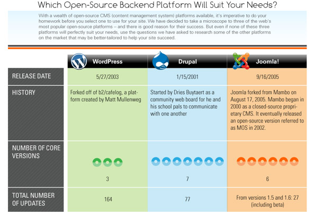Click the infographic title about Open-Source Backend Platform
This screenshot has width=315, height=212.
click(x=157, y=5)
